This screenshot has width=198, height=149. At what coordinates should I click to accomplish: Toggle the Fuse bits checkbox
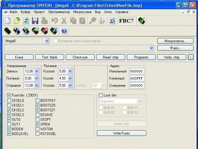pos(9,95)
